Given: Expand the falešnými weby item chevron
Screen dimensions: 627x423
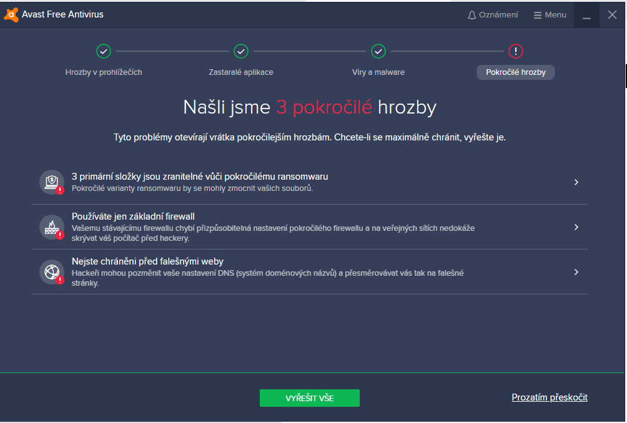Looking at the screenshot, I should 576,272.
